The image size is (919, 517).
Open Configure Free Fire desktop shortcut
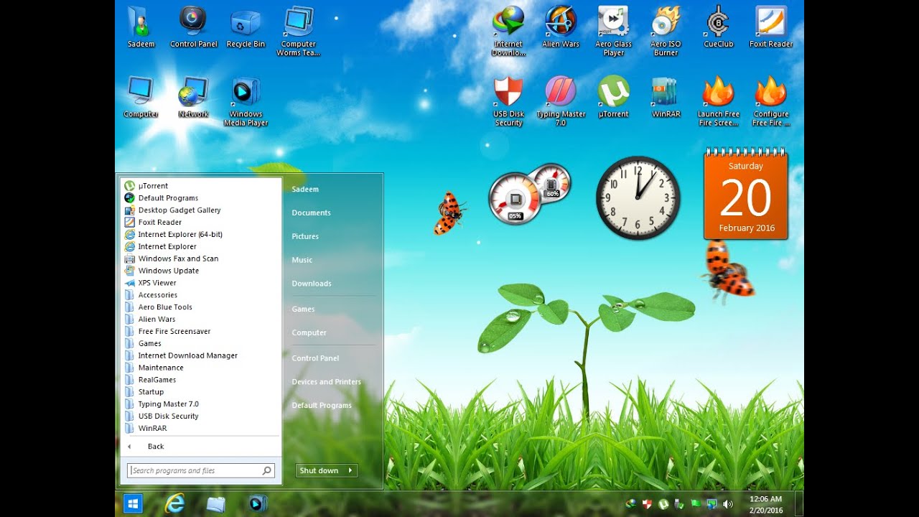(x=770, y=102)
